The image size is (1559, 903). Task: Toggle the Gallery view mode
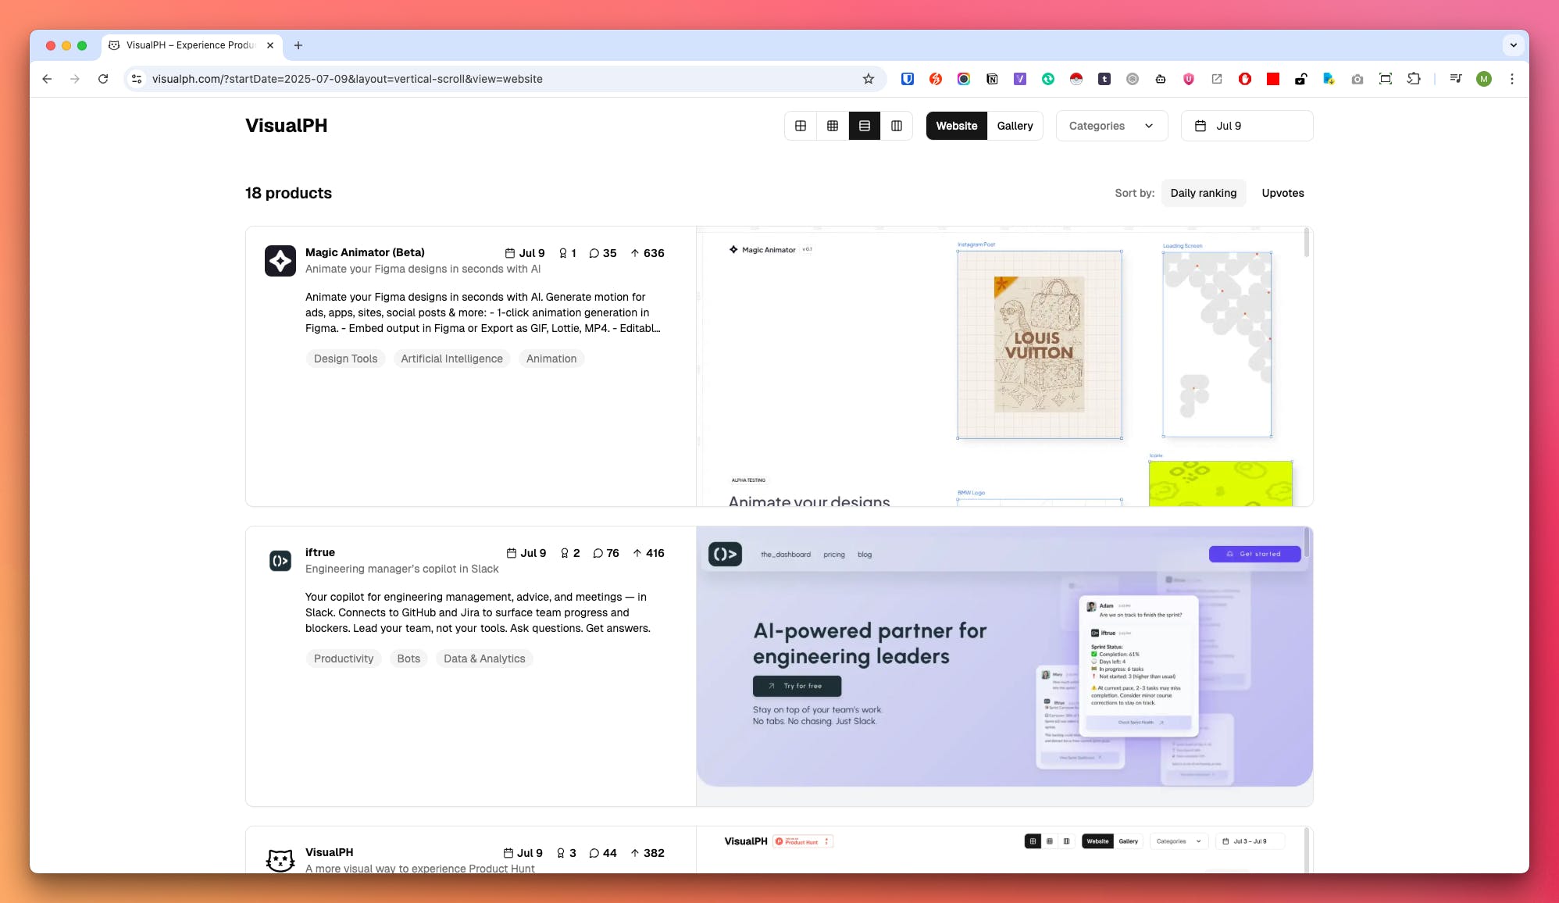click(x=1015, y=126)
